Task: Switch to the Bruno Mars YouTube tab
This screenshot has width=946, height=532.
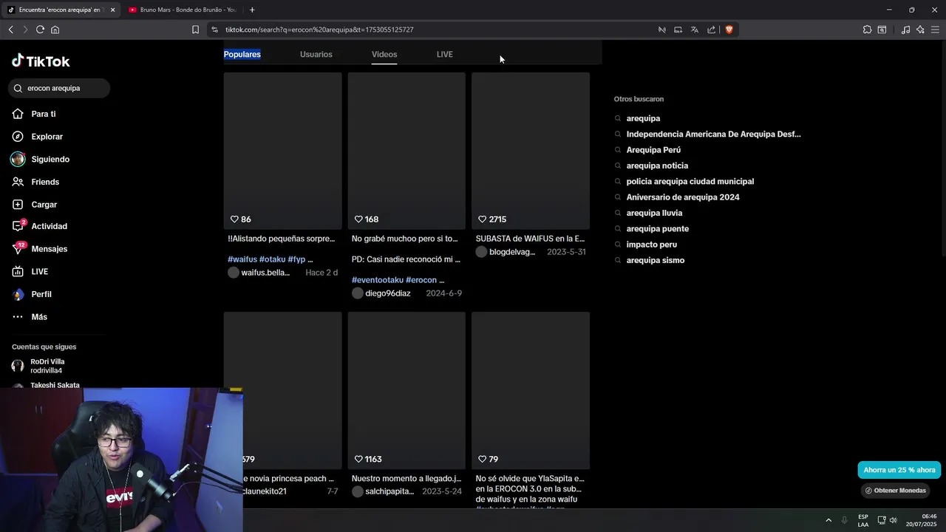Action: click(182, 10)
